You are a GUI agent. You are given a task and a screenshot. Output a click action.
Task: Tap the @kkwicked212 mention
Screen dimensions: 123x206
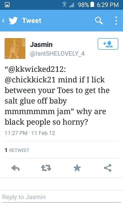36,69
